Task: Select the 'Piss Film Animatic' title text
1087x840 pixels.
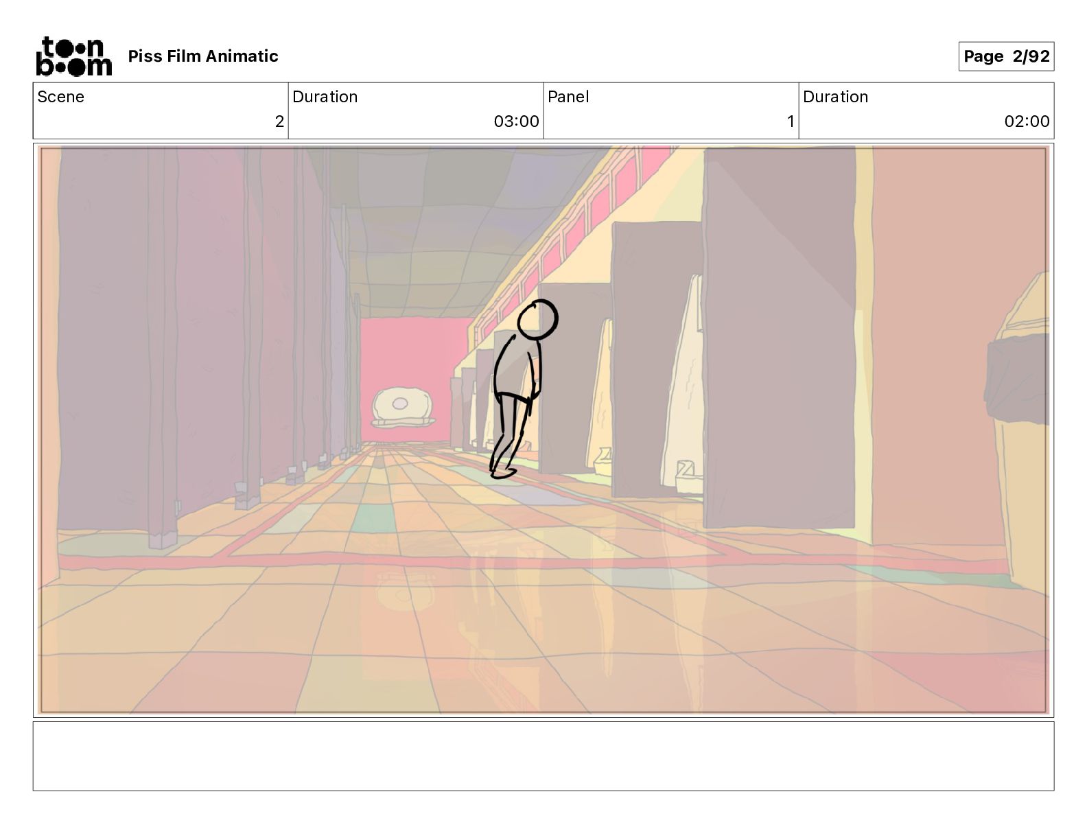Action: click(x=203, y=56)
